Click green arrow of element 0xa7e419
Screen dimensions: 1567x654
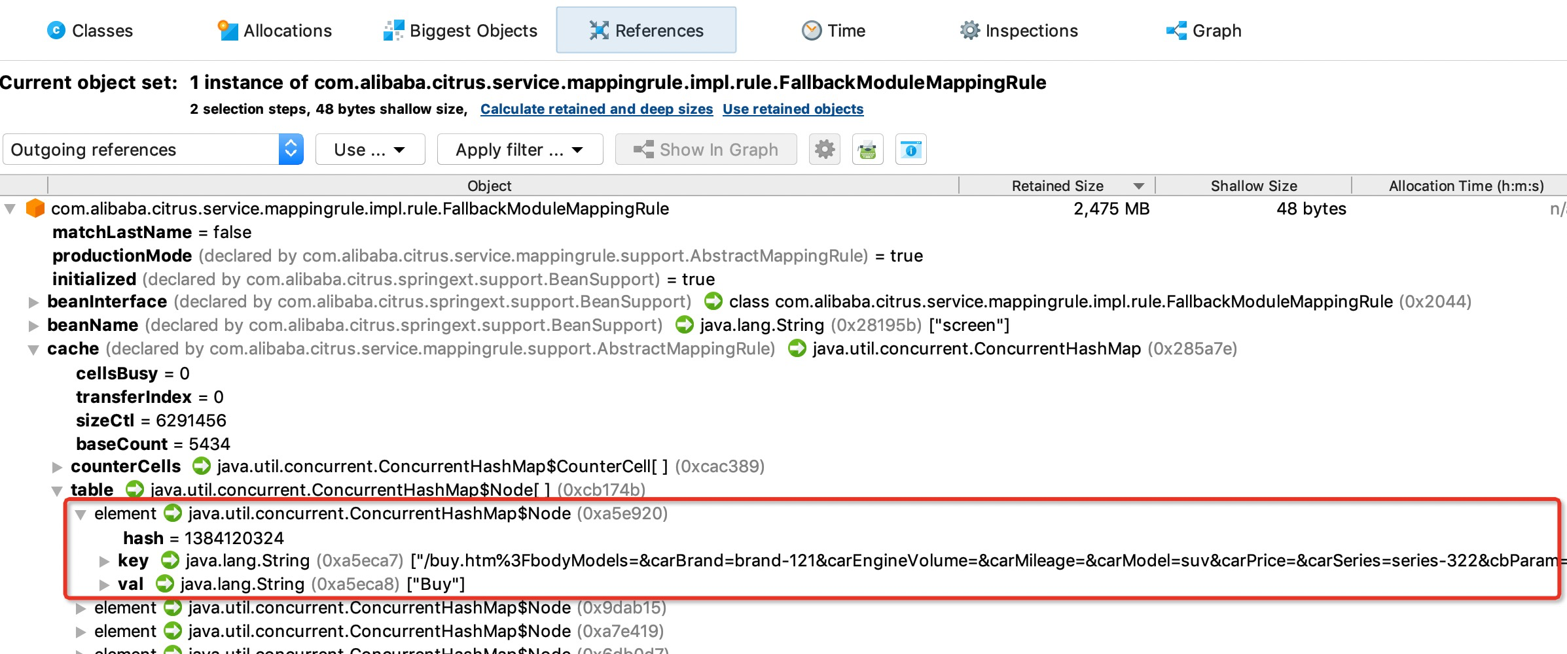pyautogui.click(x=172, y=631)
